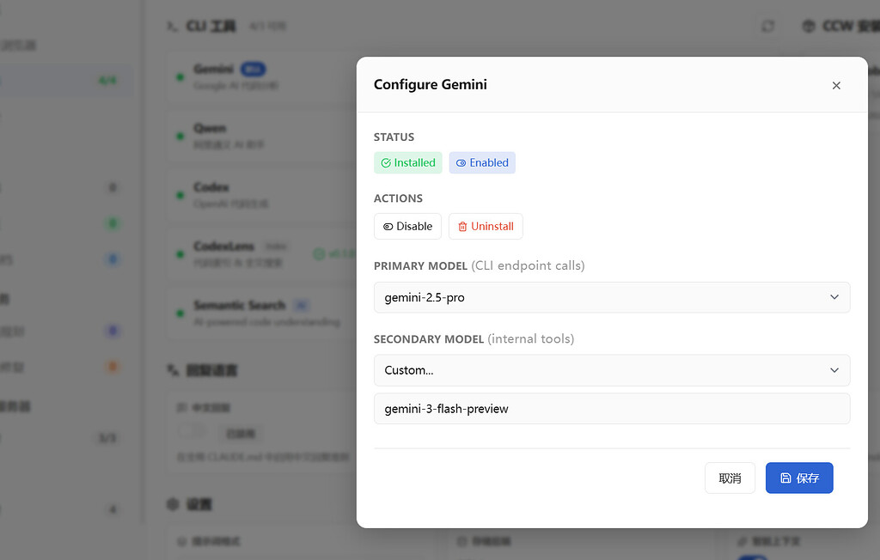The image size is (880, 560).
Task: Click the CCW globe icon in background header
Action: (x=809, y=27)
